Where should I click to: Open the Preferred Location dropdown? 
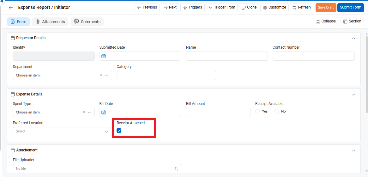tap(63, 131)
